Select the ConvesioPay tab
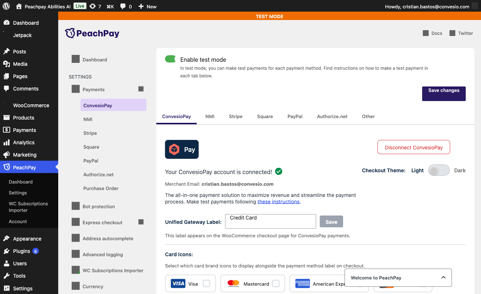Viewport: 481px width, 294px height. [176, 116]
